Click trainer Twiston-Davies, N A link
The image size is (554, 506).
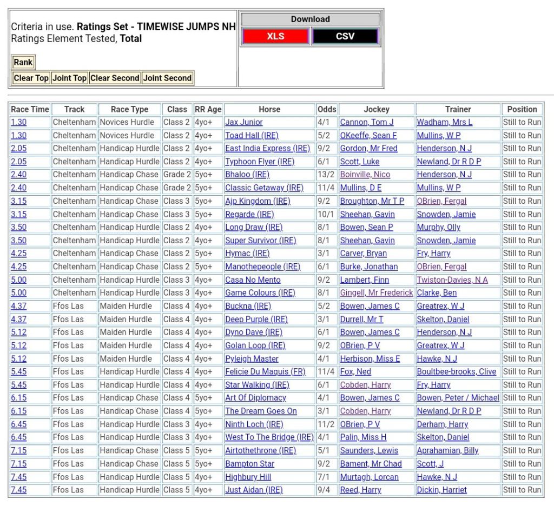point(452,280)
